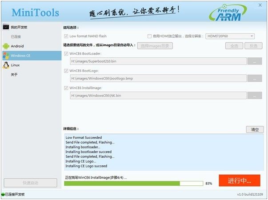Click the 'Installing bootloader...' log line
The height and width of the screenshot is (200, 268).
pyautogui.click(x=83, y=147)
